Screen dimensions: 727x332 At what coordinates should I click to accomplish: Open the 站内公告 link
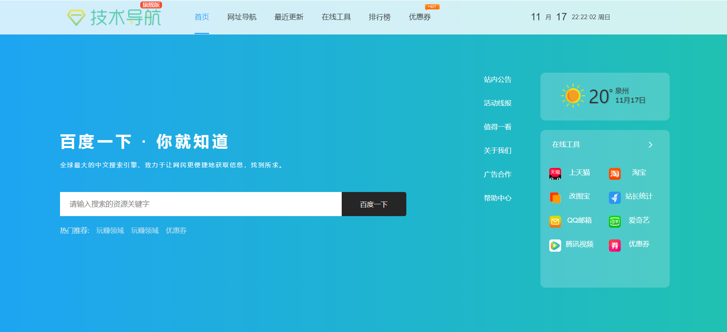click(x=498, y=80)
